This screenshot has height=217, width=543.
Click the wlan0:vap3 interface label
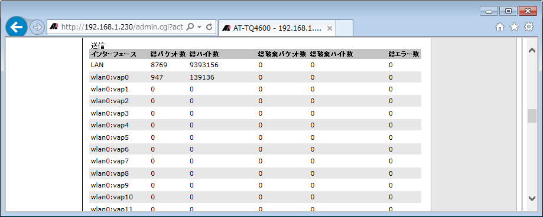pos(109,113)
